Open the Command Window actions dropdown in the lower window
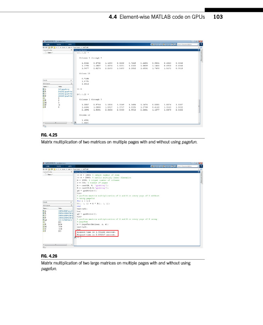Viewport: 263px width, 325px height. tap(199, 172)
